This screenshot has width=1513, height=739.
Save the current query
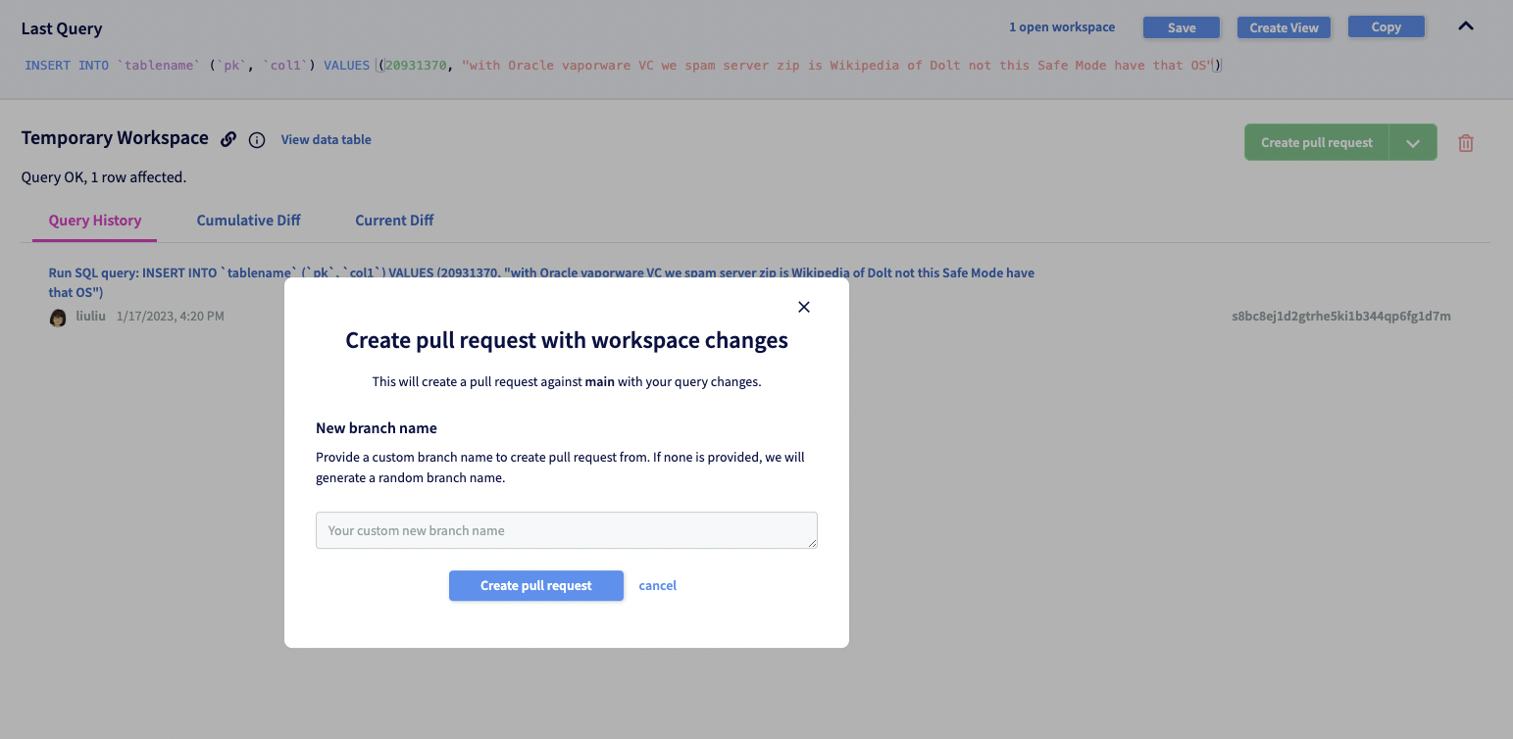coord(1181,26)
